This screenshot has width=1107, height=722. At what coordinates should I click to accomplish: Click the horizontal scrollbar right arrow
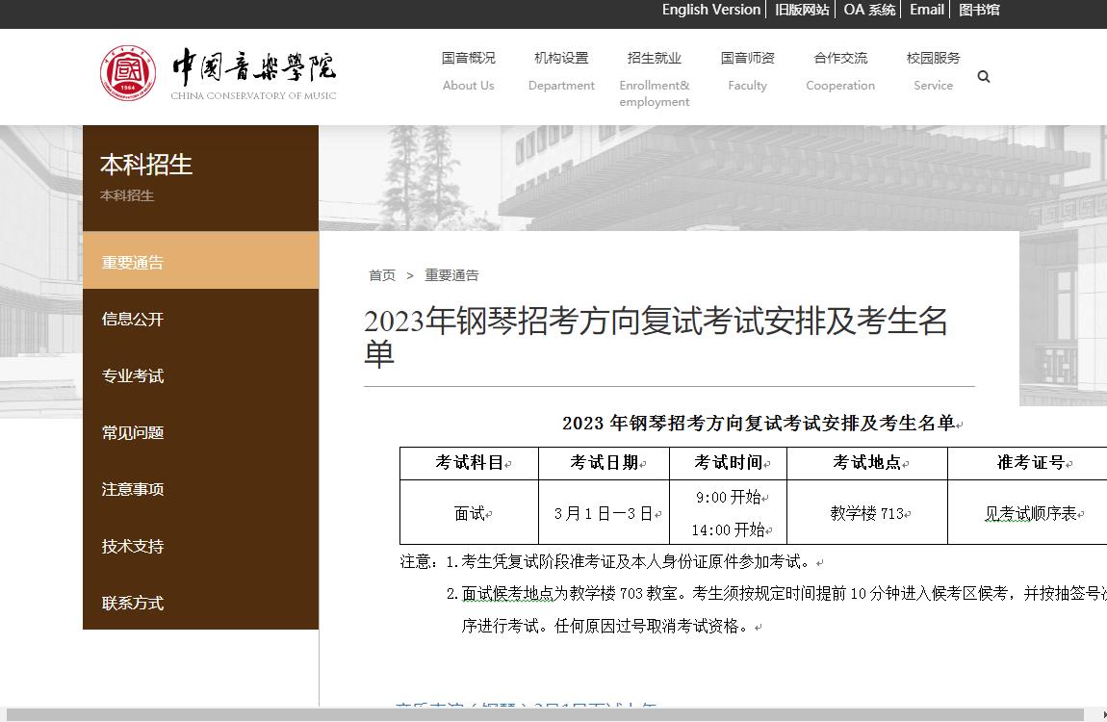1103,715
